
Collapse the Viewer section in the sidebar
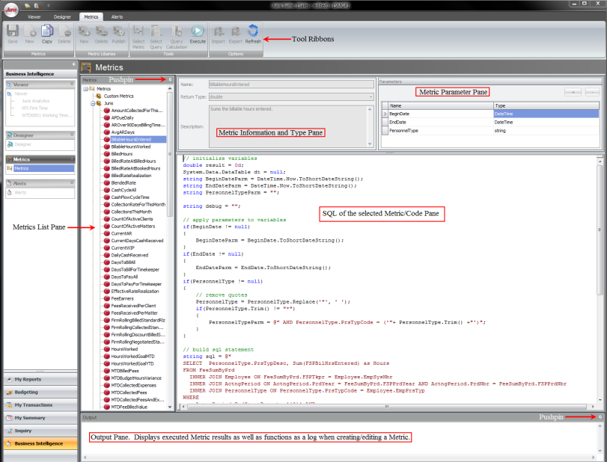click(72, 85)
